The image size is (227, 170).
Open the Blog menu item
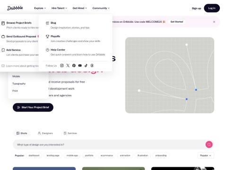click(68, 25)
